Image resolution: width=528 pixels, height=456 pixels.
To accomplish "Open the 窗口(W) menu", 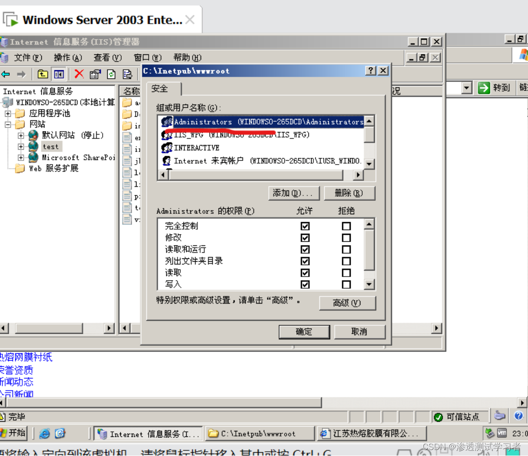I will pyautogui.click(x=148, y=58).
